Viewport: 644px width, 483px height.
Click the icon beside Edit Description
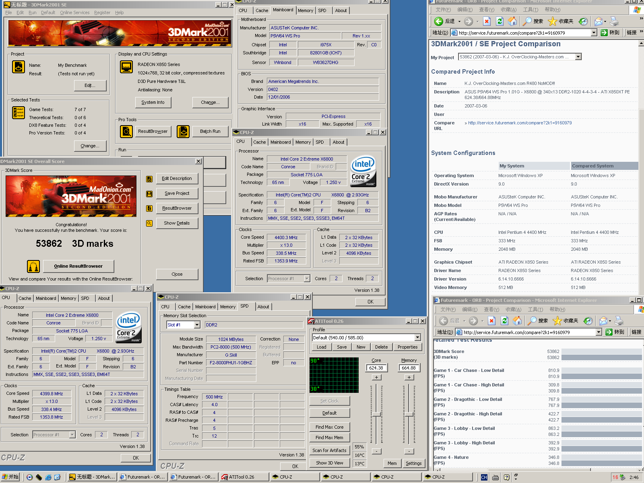149,179
